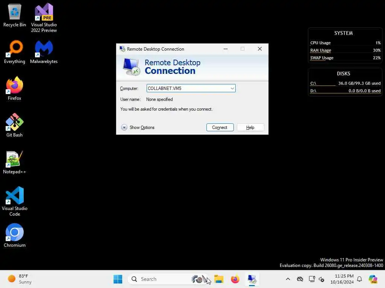Screen dimensions: 385x288
Task: Launch Firefox from the taskbar
Action: [235, 279]
